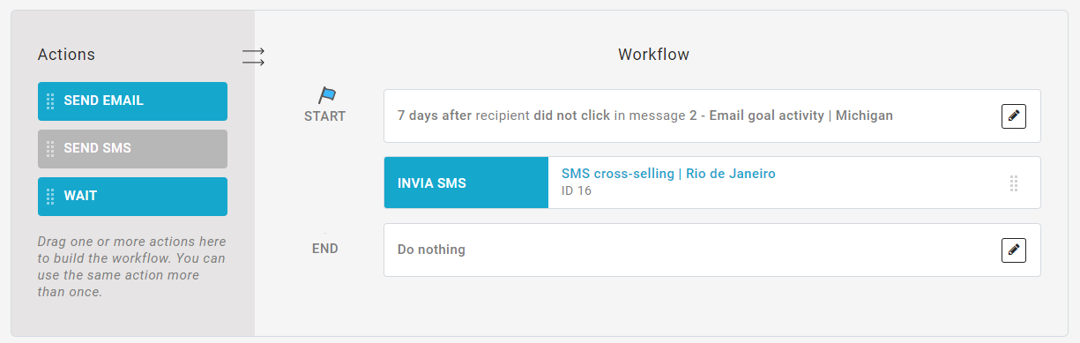This screenshot has height=343, width=1080.
Task: Click the grip handle on INVIA SMS row
Action: (1013, 183)
